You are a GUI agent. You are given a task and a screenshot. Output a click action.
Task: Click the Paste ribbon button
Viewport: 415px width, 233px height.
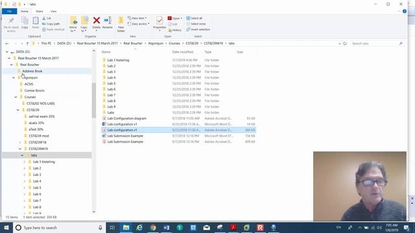coord(36,23)
